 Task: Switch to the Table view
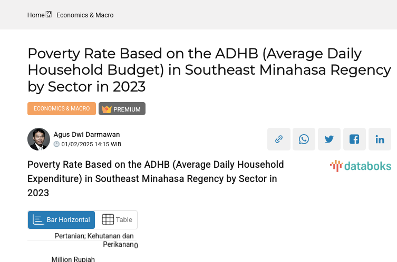pos(117,220)
